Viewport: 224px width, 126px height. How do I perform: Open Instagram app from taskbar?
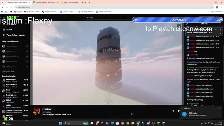point(97,123)
